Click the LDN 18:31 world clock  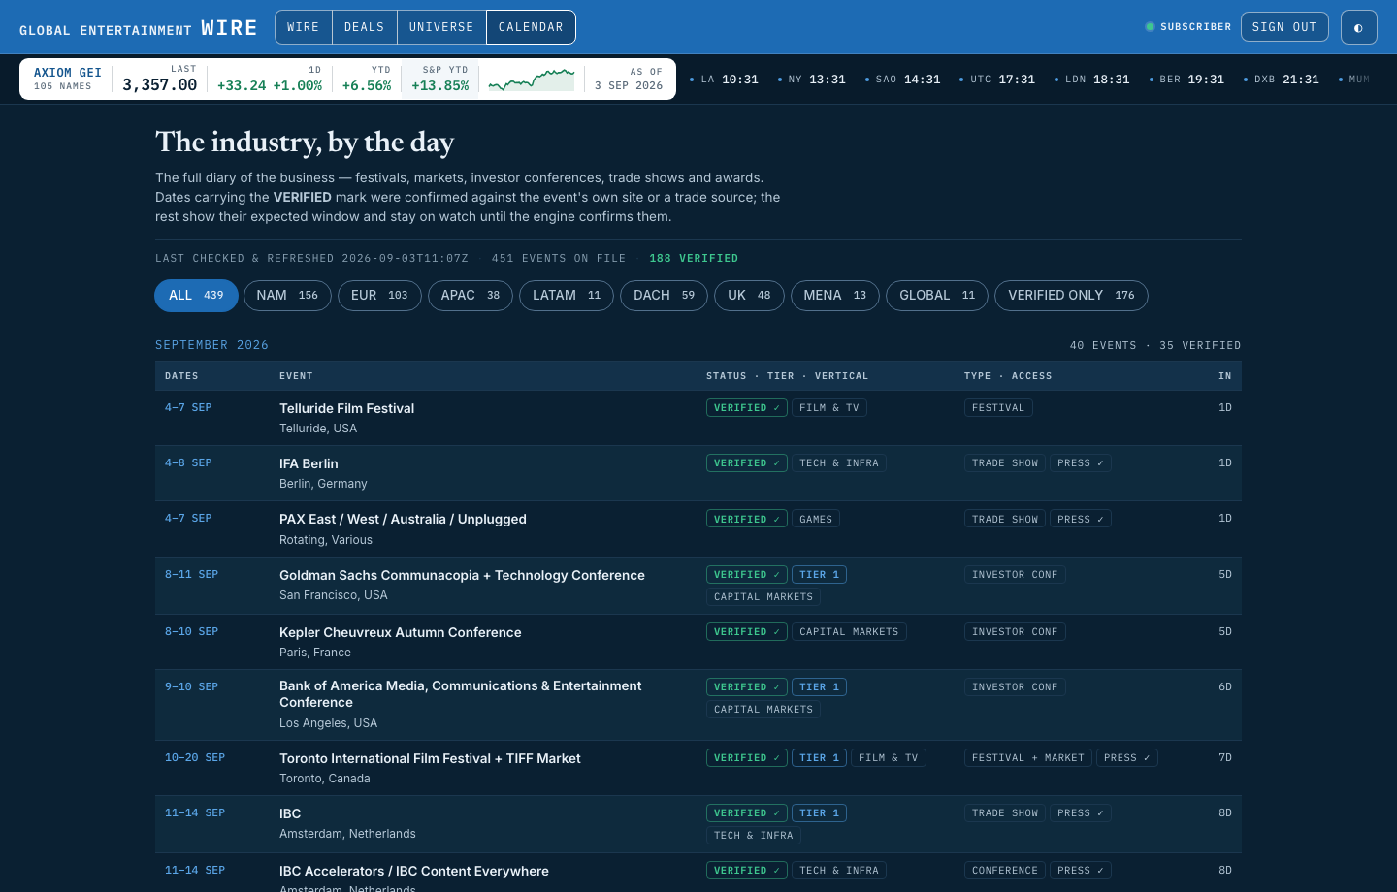click(1092, 80)
